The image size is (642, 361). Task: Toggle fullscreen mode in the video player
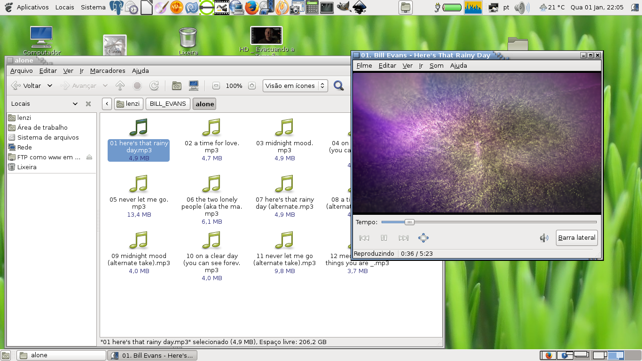pos(423,238)
